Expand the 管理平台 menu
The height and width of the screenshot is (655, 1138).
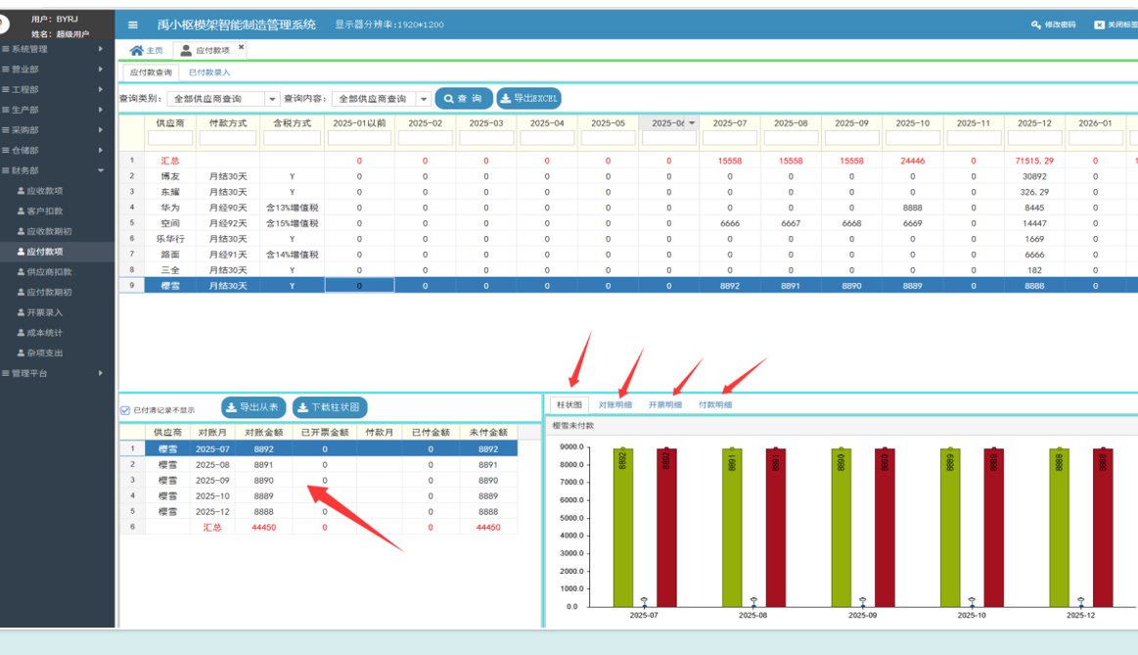click(58, 374)
